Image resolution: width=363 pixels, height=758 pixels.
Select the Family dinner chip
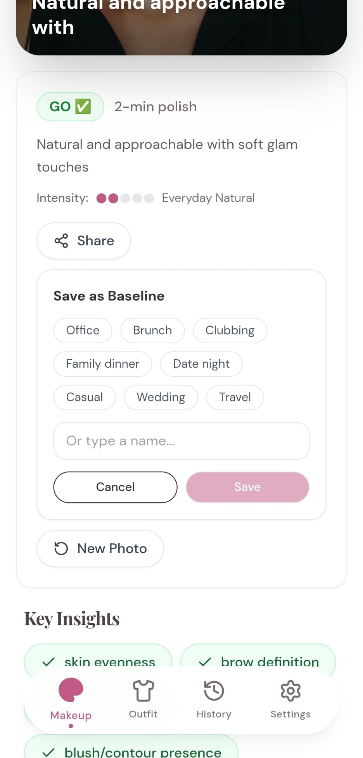point(103,364)
